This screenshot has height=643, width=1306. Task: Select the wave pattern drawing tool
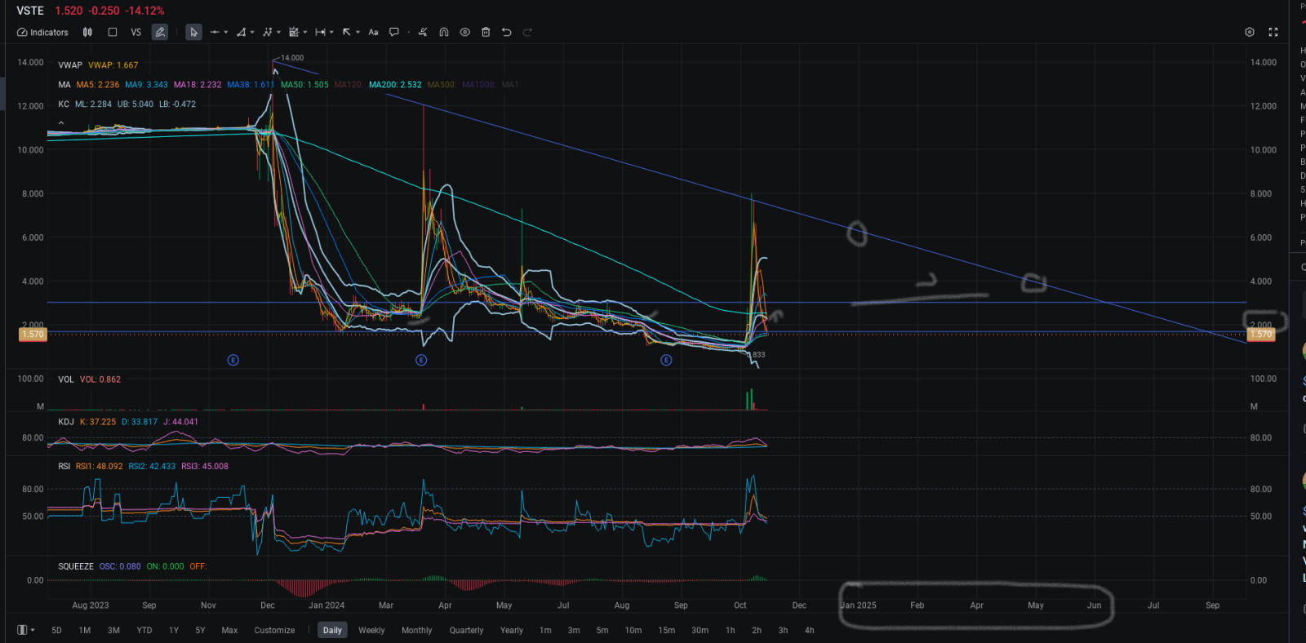click(x=267, y=33)
